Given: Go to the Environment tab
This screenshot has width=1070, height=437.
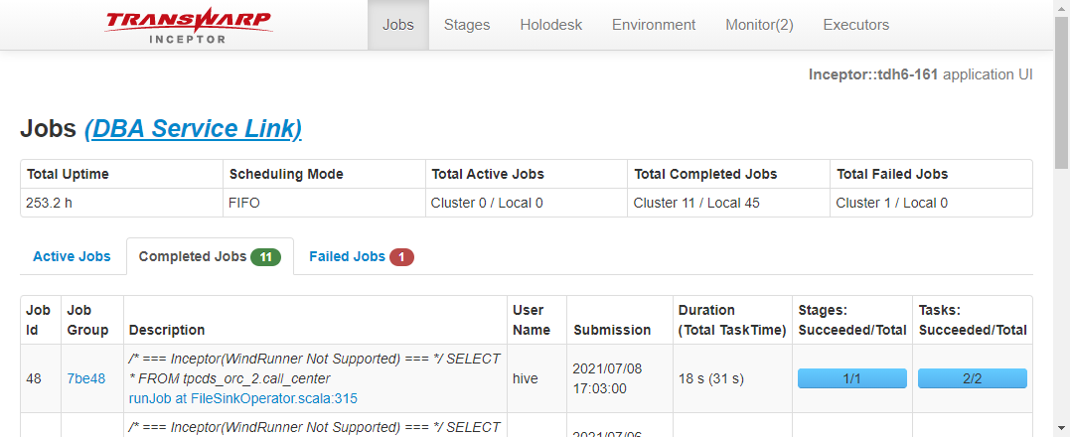Looking at the screenshot, I should [654, 25].
